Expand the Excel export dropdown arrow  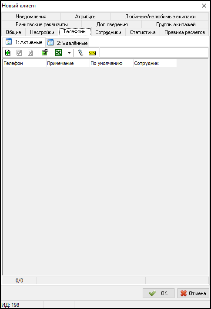(69, 53)
